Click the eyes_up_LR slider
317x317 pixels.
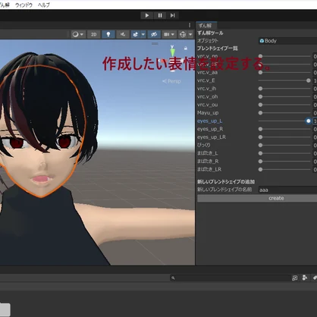[x=284, y=137]
